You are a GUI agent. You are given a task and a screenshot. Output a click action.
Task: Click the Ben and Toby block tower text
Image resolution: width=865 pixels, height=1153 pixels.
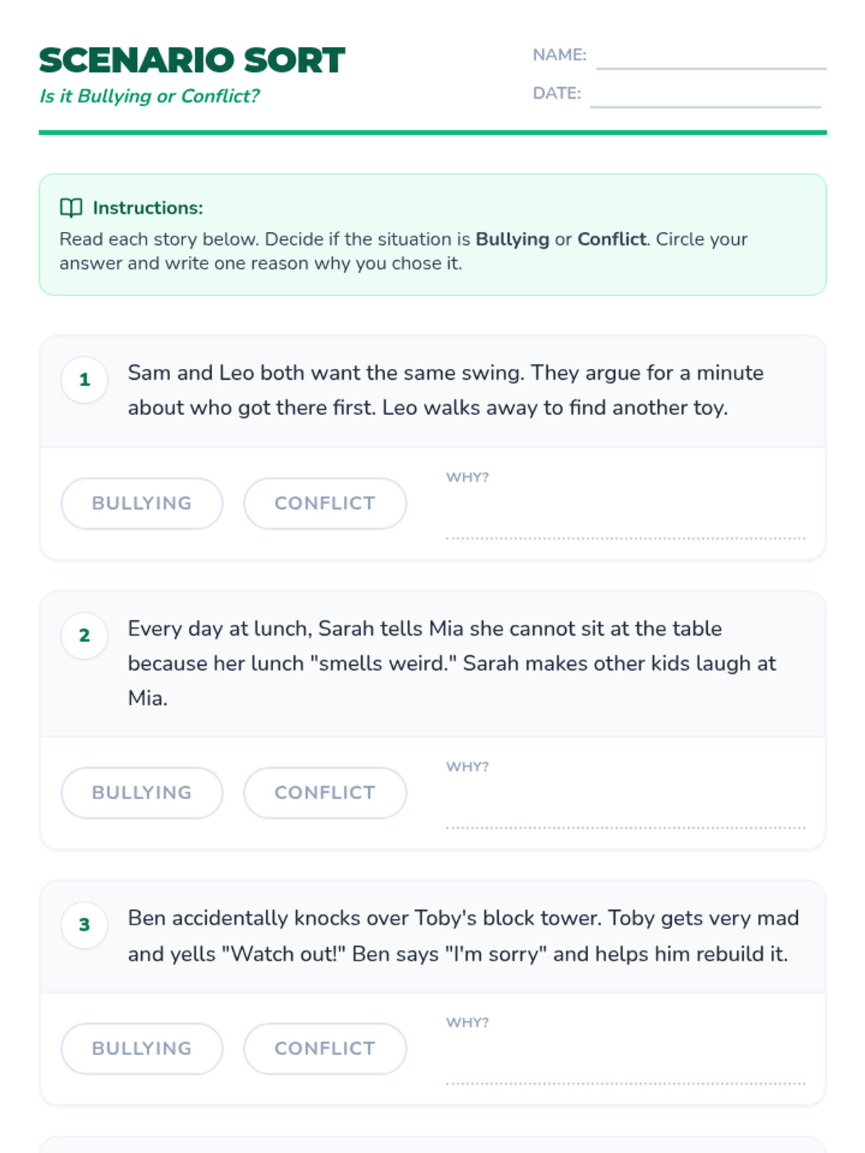463,935
